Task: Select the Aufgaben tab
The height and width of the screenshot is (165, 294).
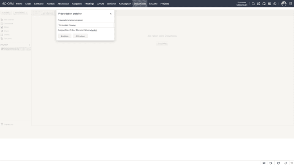Action: click(77, 4)
